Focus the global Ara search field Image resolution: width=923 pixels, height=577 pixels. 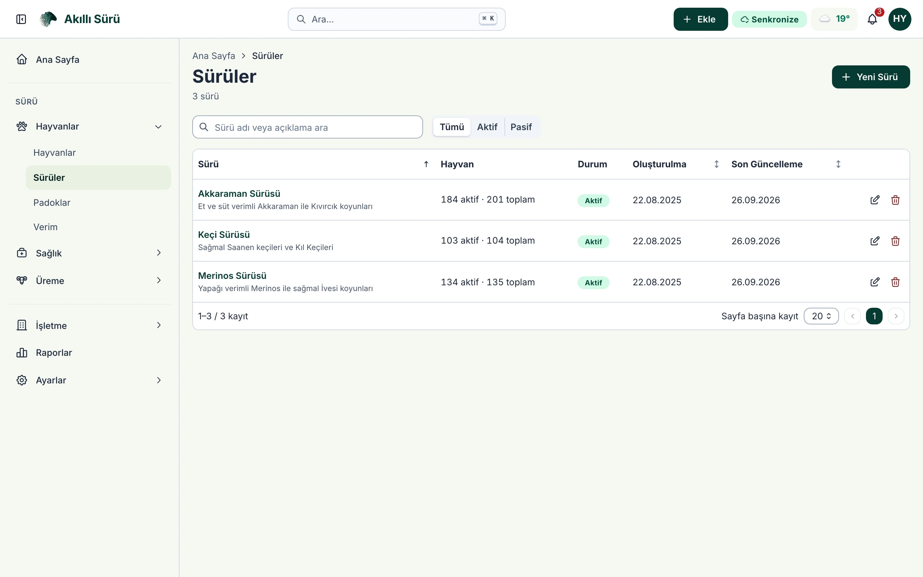coord(396,19)
